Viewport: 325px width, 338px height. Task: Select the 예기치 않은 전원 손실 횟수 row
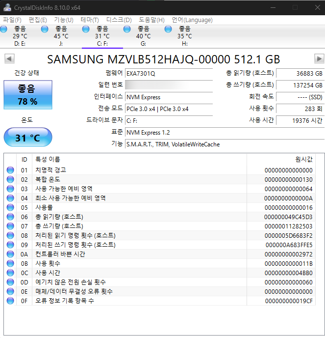tap(160, 282)
